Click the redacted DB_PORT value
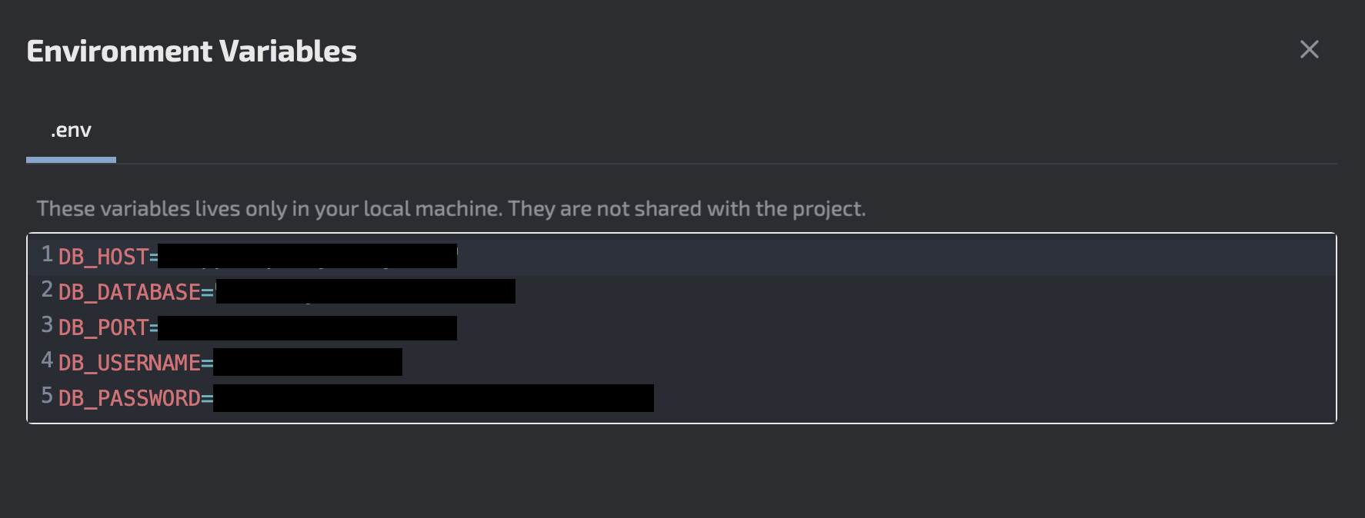The height and width of the screenshot is (518, 1365). click(308, 327)
